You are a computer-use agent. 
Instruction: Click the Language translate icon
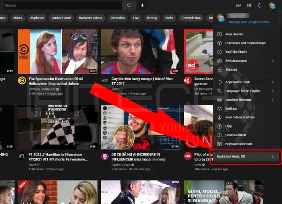click(x=219, y=91)
